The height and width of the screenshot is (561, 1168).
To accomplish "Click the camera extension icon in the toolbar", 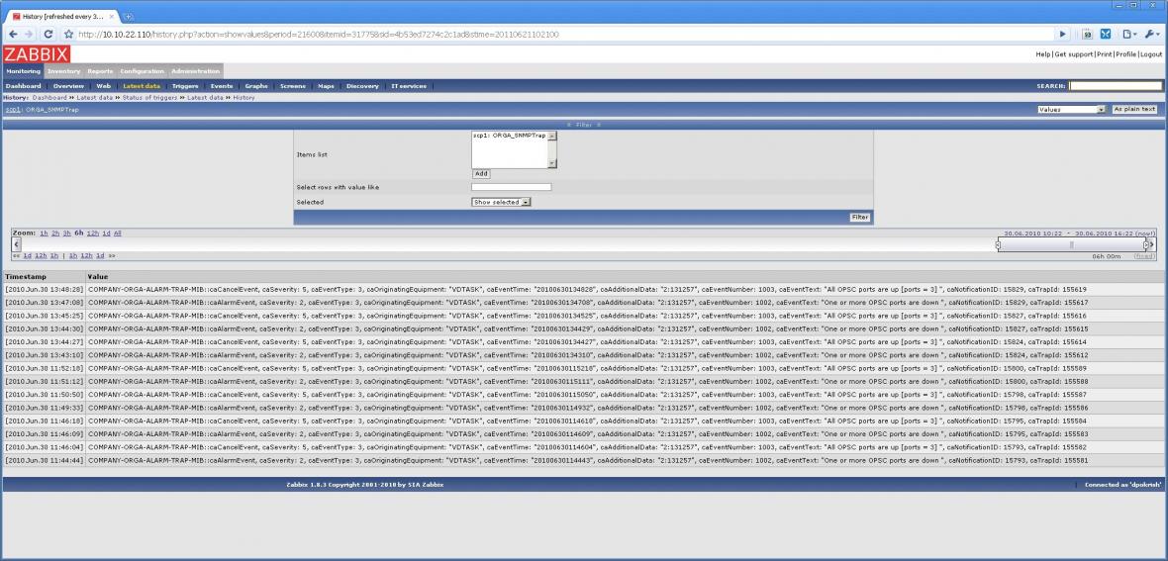I will pos(1087,35).
